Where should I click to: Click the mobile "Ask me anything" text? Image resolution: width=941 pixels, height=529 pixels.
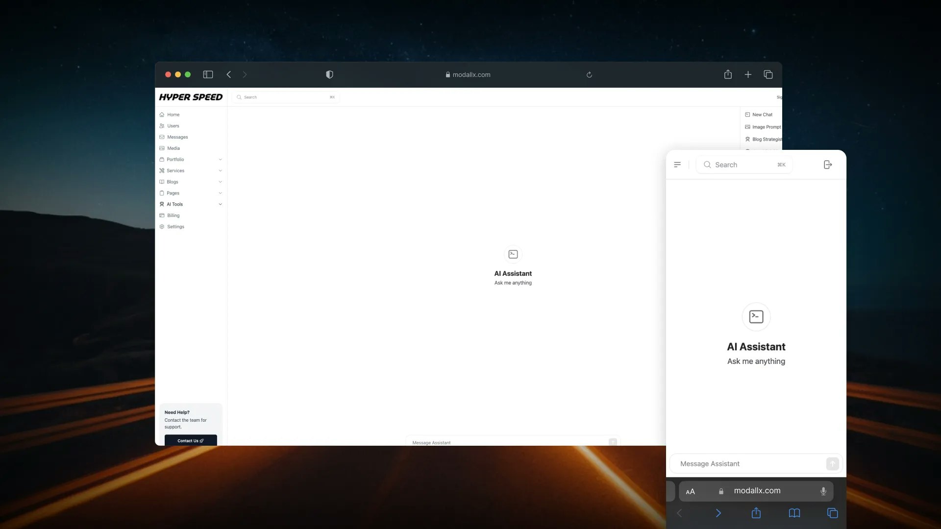756,361
